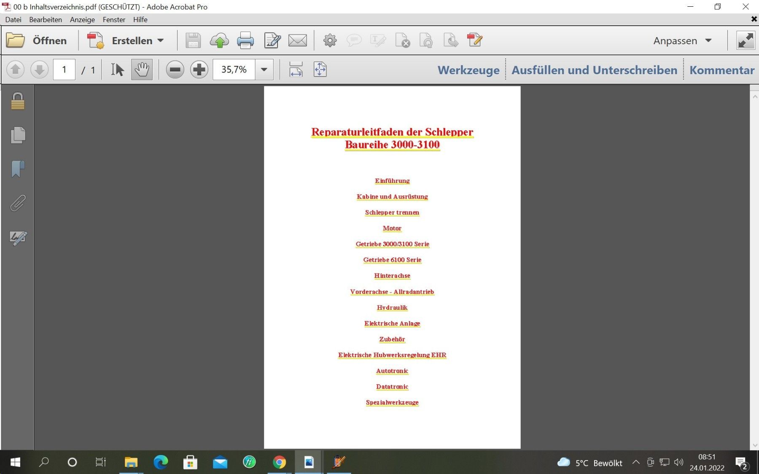Activate the Hand tool
The width and height of the screenshot is (759, 474).
point(142,70)
